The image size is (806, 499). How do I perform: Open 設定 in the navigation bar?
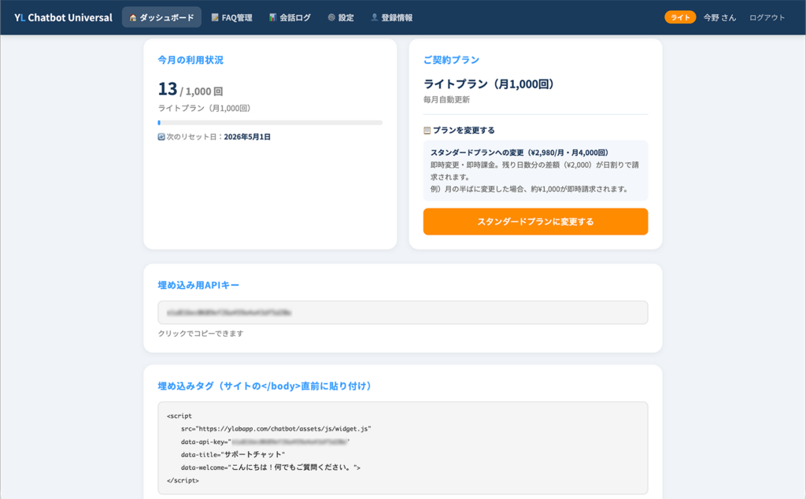(341, 17)
